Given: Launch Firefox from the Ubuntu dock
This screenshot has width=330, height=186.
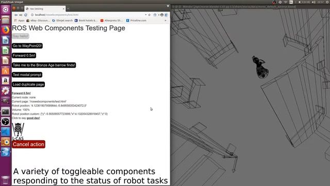Looking at the screenshot, I should pos(6,30).
